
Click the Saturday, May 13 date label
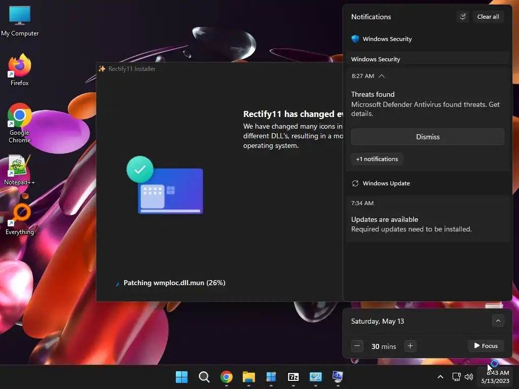377,321
